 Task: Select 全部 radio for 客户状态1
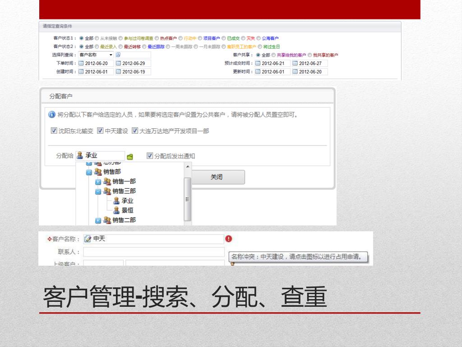(81, 38)
